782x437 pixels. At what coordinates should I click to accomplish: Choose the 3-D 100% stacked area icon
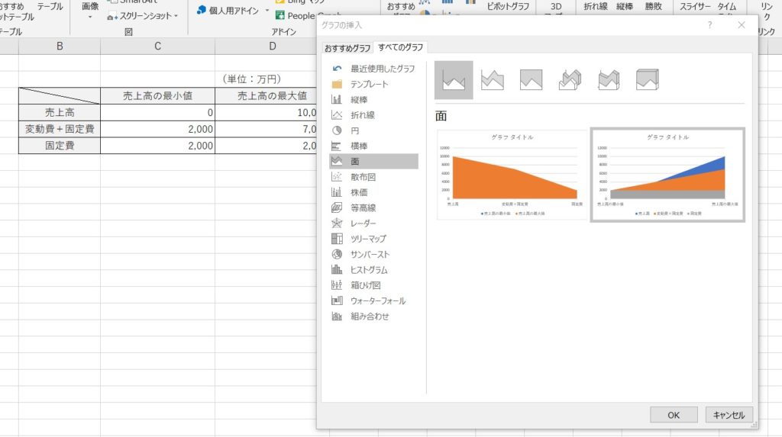click(648, 80)
